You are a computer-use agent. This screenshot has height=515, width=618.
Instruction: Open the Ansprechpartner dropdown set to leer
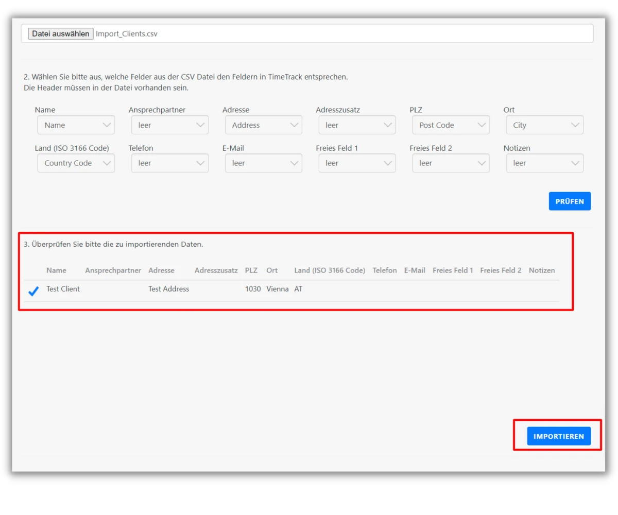169,125
